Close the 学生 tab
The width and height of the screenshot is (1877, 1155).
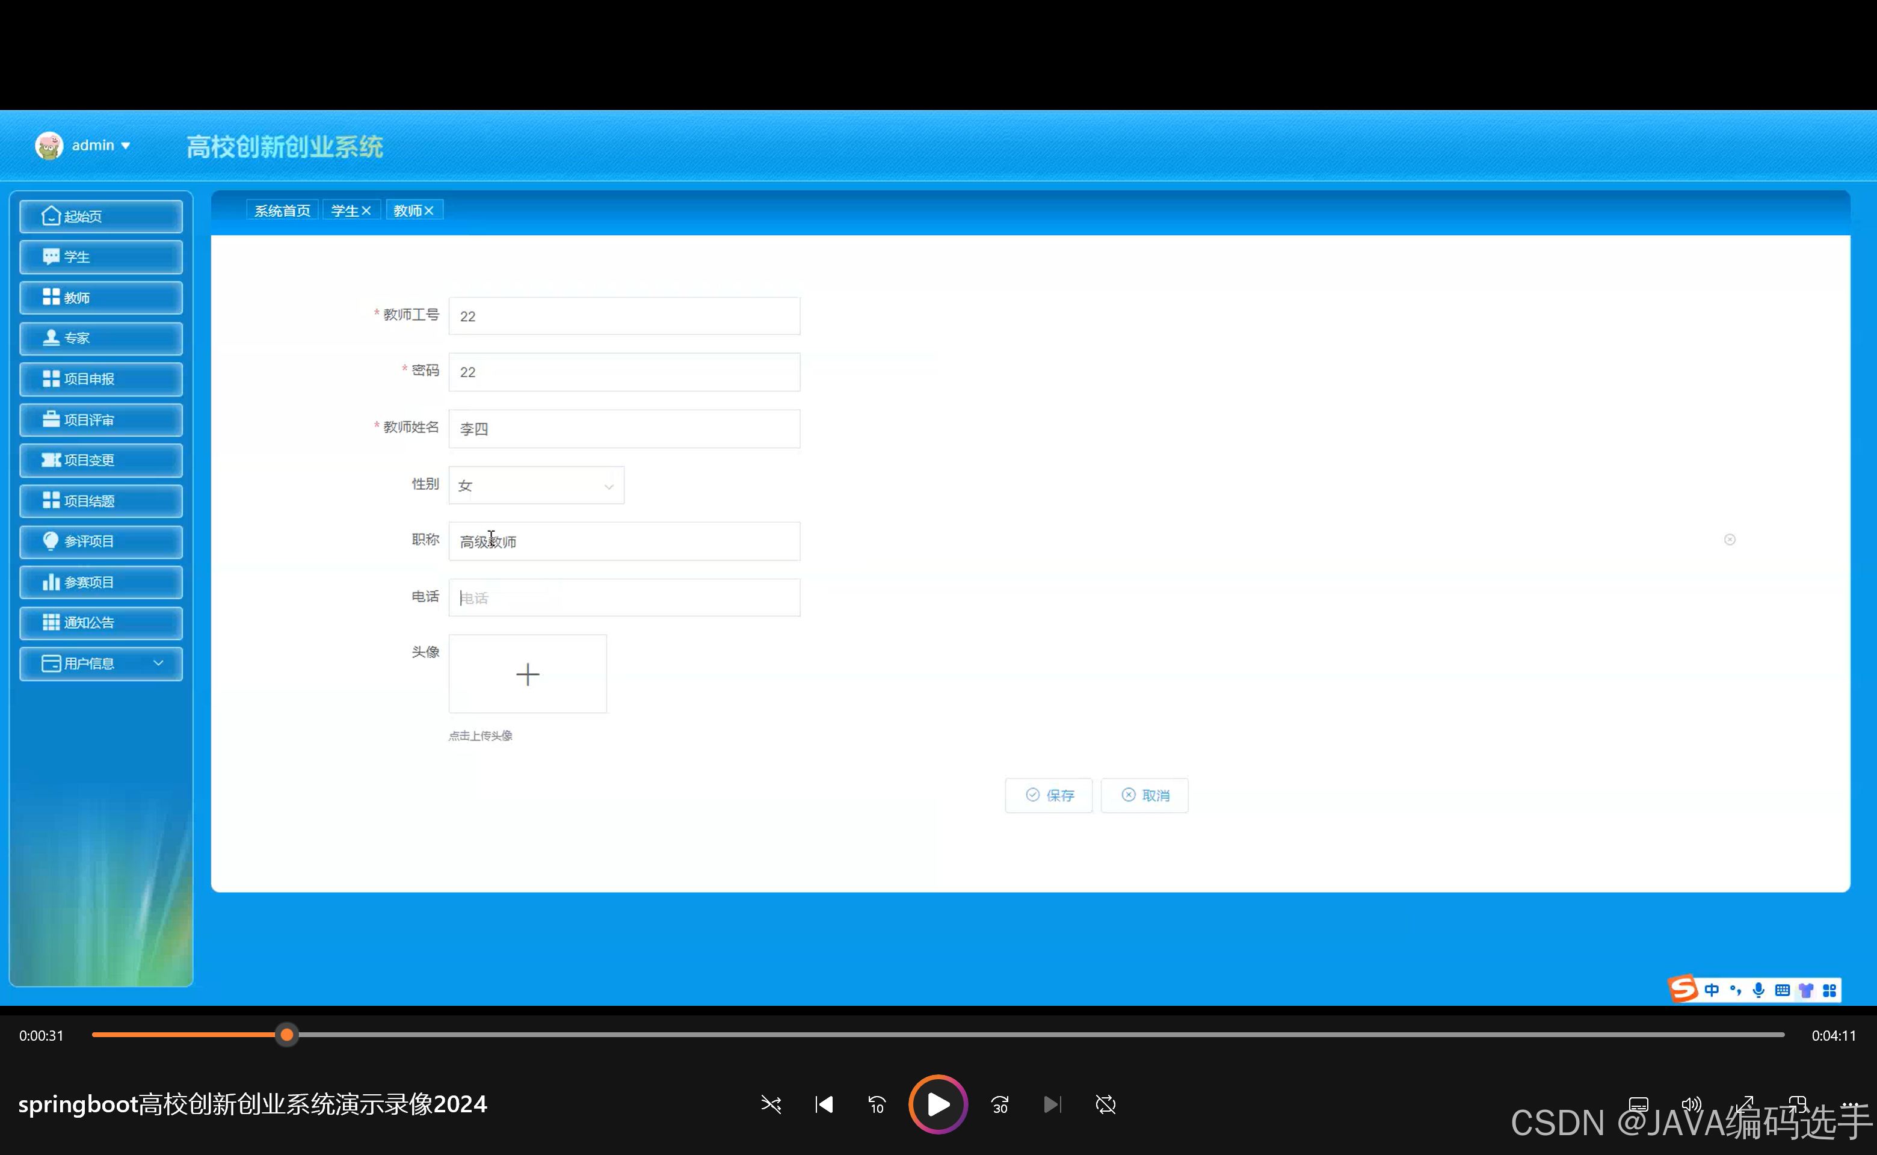point(366,211)
